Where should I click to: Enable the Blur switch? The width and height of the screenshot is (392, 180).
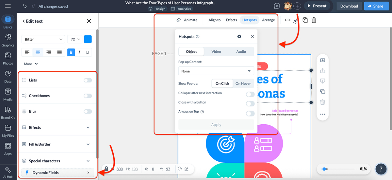click(x=88, y=112)
